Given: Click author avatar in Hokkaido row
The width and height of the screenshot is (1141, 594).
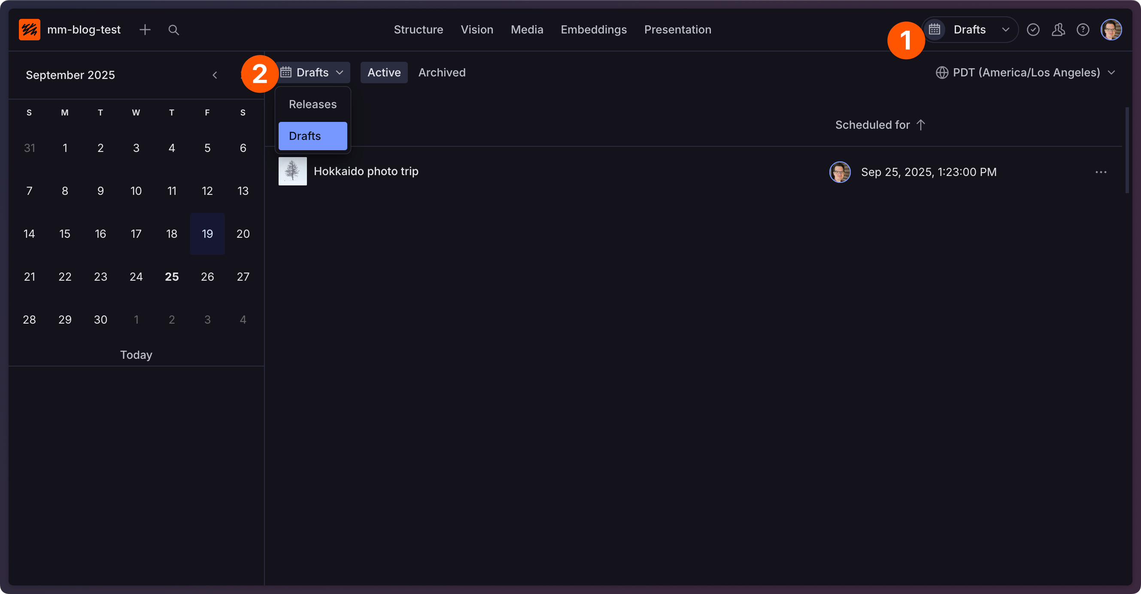Looking at the screenshot, I should pos(840,172).
